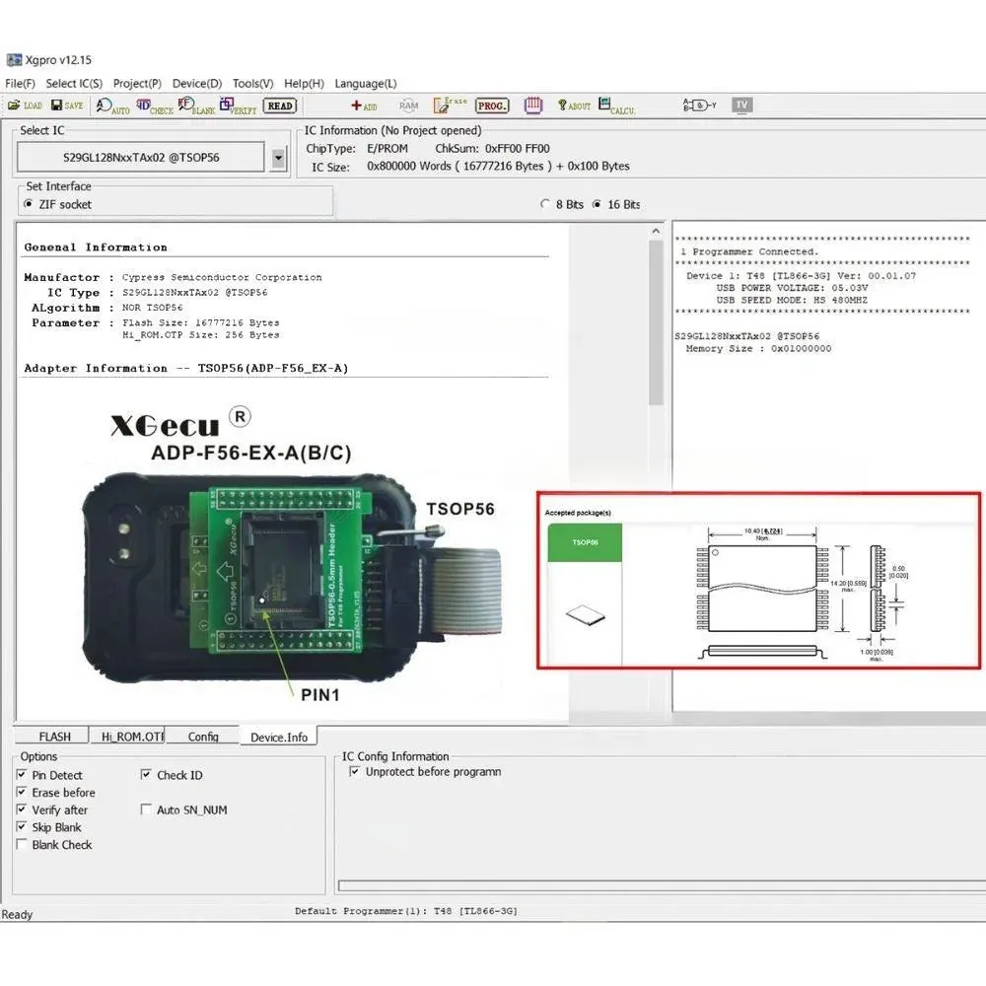Click the 'NOR TSOP56' algorithm text
This screenshot has width=986, height=986.
coord(152,308)
